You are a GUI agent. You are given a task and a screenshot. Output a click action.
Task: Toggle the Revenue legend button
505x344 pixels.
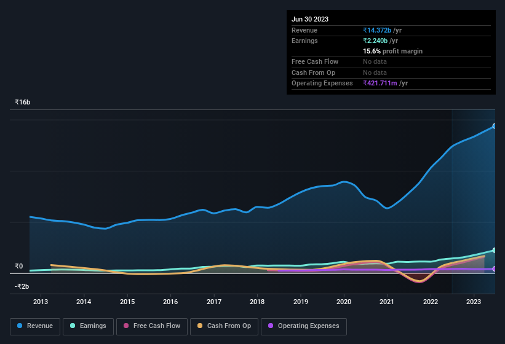point(35,326)
